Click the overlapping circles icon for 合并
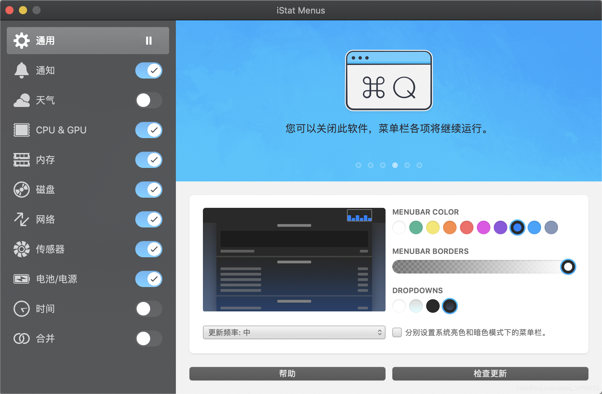The height and width of the screenshot is (394, 602). [22, 338]
